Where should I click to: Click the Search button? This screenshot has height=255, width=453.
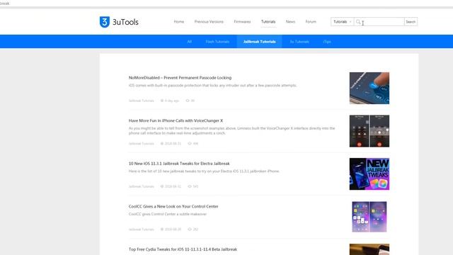[x=411, y=22]
